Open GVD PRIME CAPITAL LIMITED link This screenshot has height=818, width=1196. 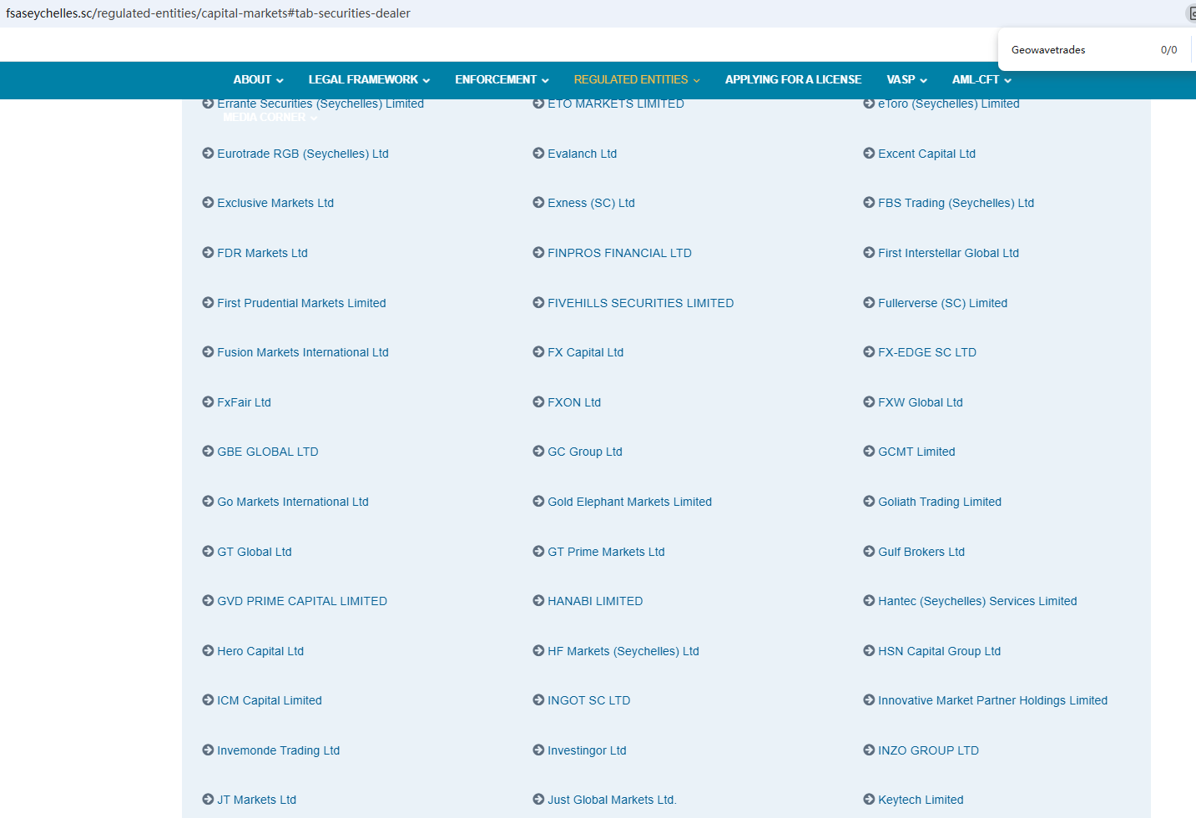302,601
